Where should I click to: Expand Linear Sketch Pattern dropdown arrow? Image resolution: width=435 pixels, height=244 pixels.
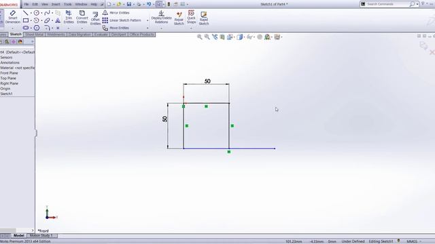[x=147, y=20]
